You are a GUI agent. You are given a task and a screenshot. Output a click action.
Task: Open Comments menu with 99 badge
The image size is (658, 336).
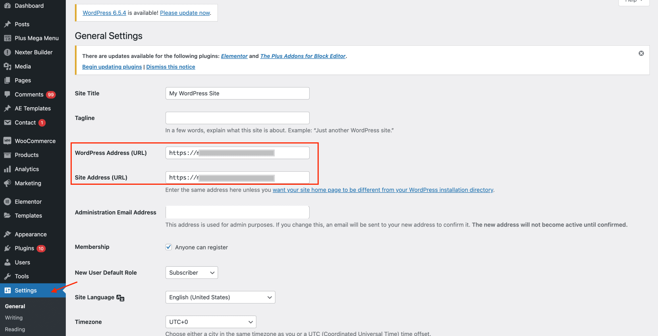[29, 94]
